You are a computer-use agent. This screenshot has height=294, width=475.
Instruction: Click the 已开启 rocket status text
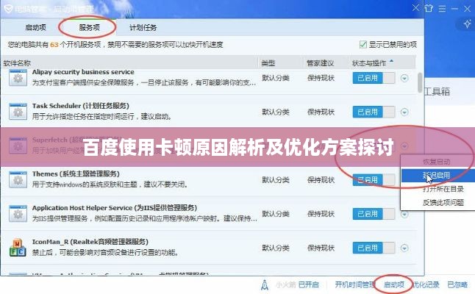(x=309, y=284)
